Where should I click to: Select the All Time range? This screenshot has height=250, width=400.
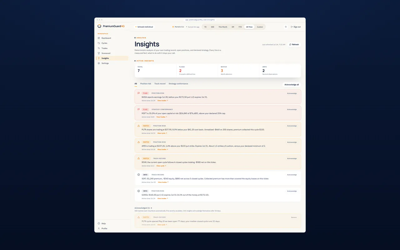(x=249, y=27)
